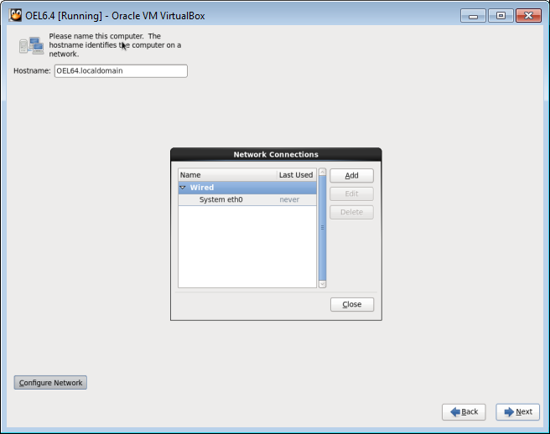Go Back to the previous installer step
This screenshot has height=434, width=550.
tap(464, 412)
